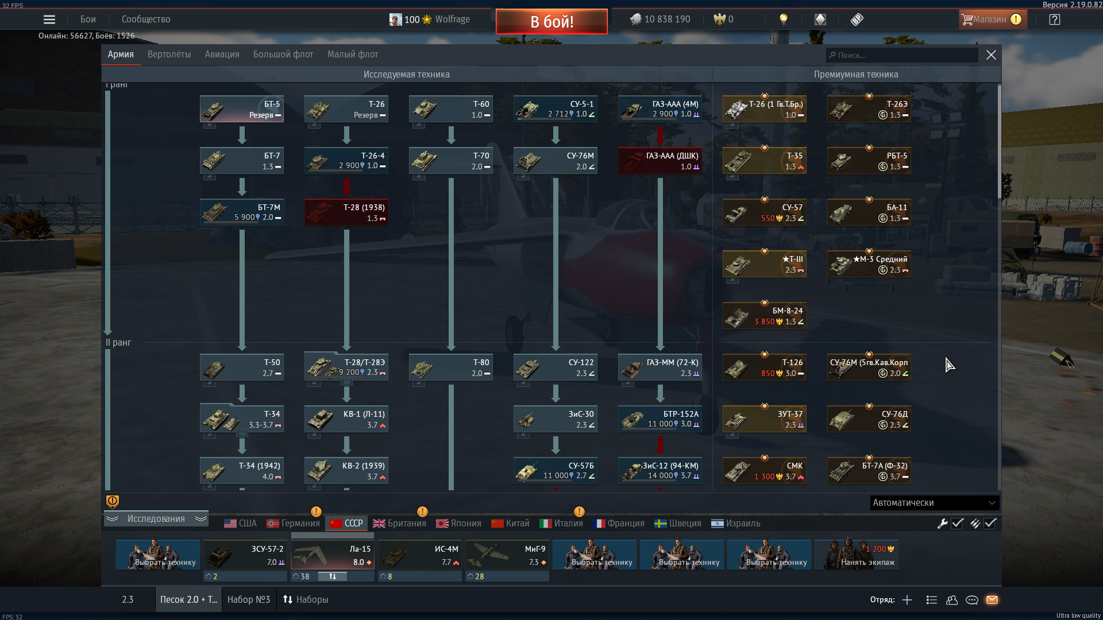Image resolution: width=1103 pixels, height=620 pixels.
Task: Click the ammunition auto-refill icon
Action: point(975,524)
